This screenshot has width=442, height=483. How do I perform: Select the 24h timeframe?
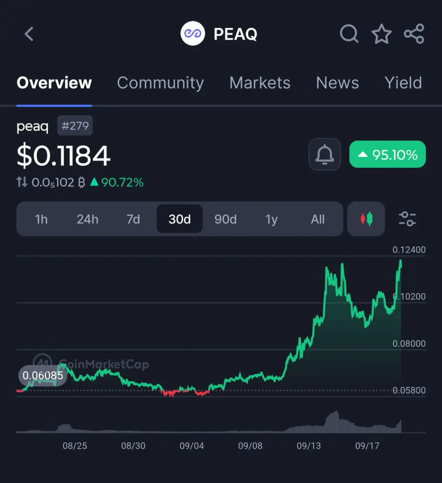click(87, 219)
